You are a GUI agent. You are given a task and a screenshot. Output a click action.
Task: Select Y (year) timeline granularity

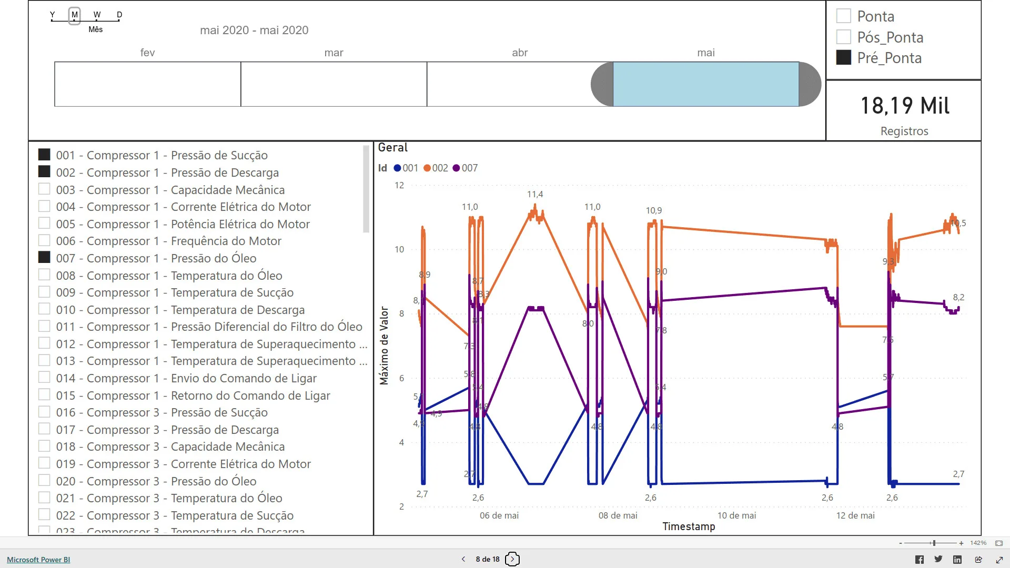coord(52,16)
